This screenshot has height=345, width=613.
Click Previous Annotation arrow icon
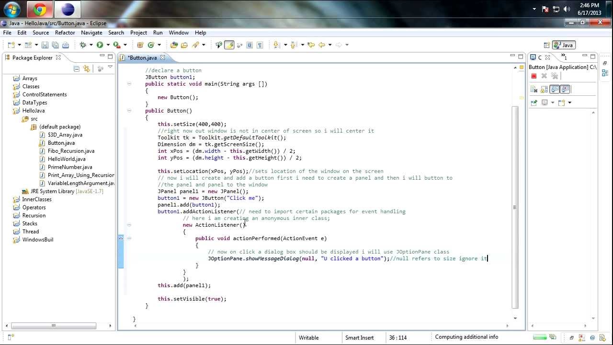(293, 45)
